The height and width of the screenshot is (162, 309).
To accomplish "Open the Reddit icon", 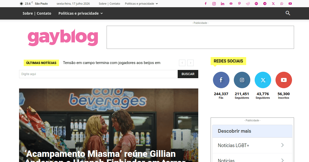I will pyautogui.click(x=248, y=4).
